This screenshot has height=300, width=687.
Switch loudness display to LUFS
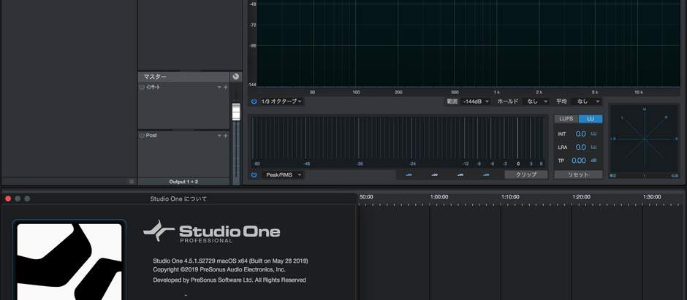pos(566,119)
